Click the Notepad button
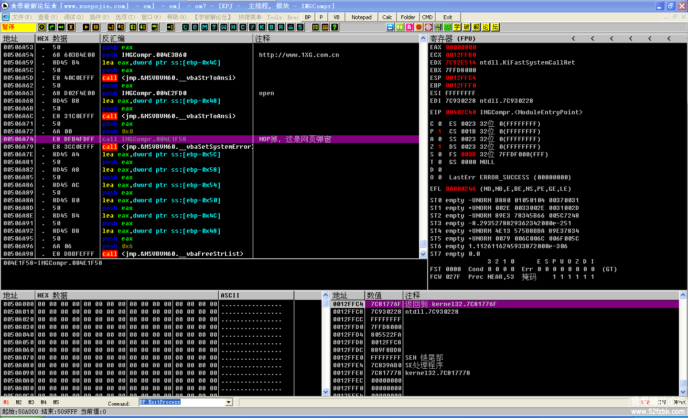Viewport: 688px width, 418px height. (x=362, y=17)
